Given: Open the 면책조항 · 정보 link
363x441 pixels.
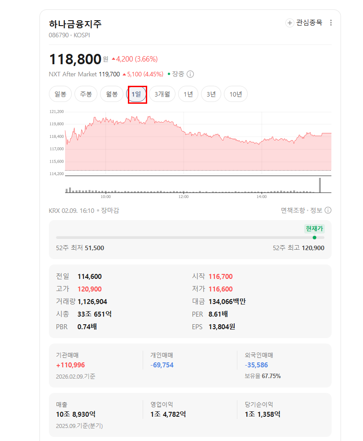Looking at the screenshot, I should click(x=302, y=210).
